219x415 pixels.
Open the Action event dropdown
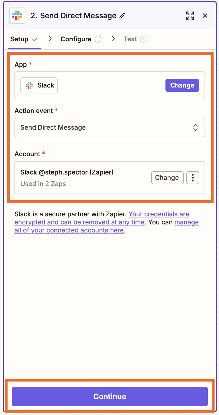click(110, 128)
